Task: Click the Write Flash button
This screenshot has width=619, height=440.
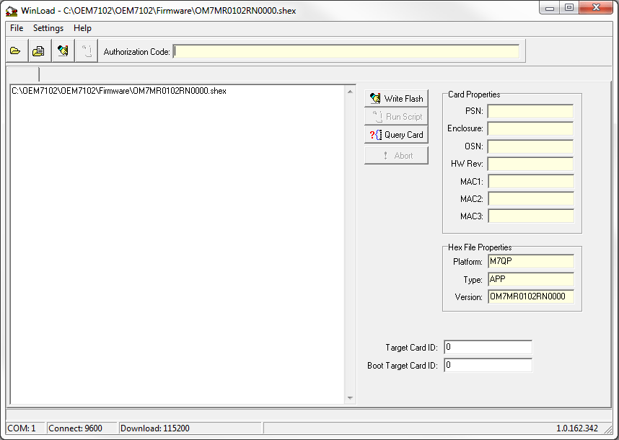Action: 396,98
